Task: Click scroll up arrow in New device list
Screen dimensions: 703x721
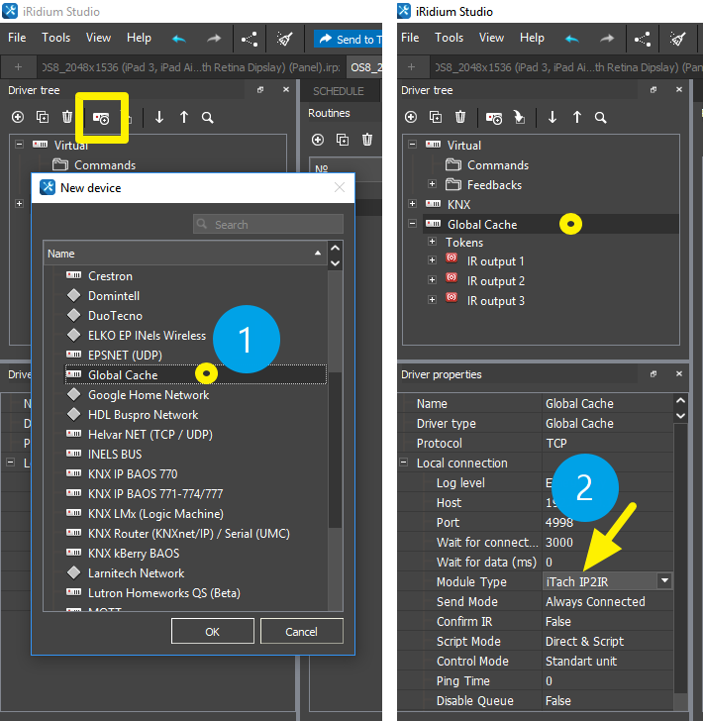Action: [x=336, y=249]
